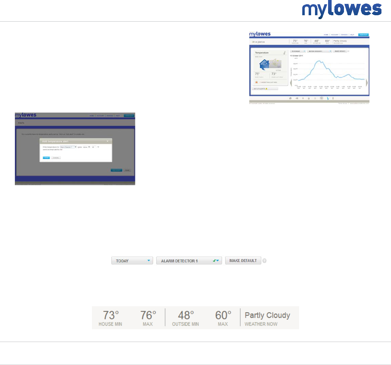Click SIGN OUT button in dashboard screenshot
391x365 pixels.
coord(363,35)
